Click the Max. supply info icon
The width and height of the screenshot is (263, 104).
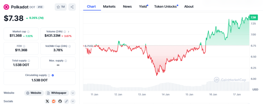[x=66, y=61]
